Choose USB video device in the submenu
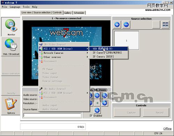This screenshot has width=174, height=136. [109, 49]
